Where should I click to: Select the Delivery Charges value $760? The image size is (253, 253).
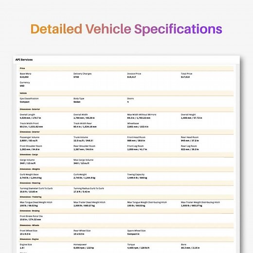(76, 77)
